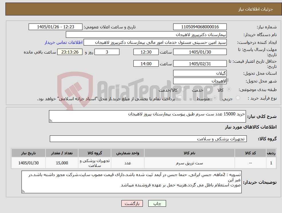Select the کالا/خدمت radio button
The width and height of the screenshot is (282, 213).
click(183, 89)
